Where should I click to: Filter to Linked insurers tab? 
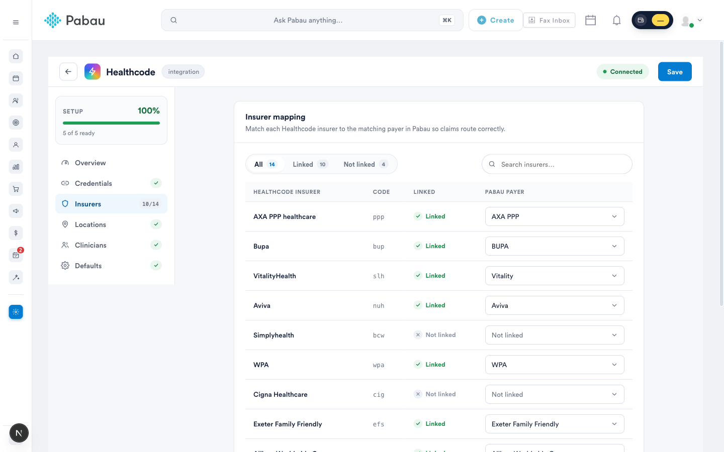click(310, 164)
